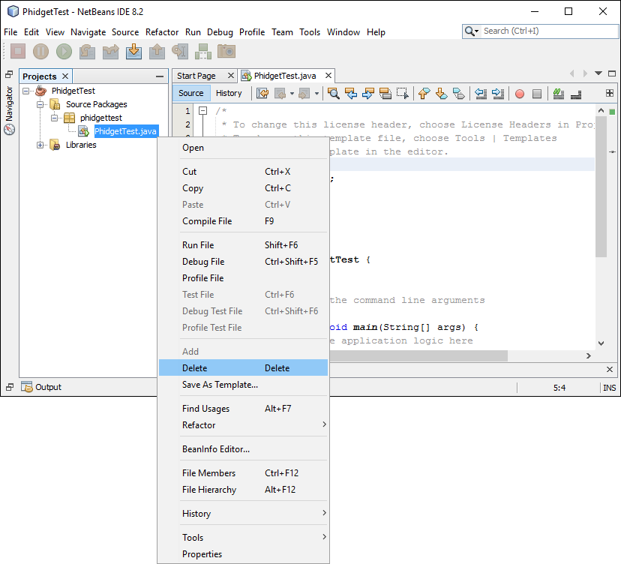Select the Source editor view button
The width and height of the screenshot is (621, 564).
[x=191, y=94]
